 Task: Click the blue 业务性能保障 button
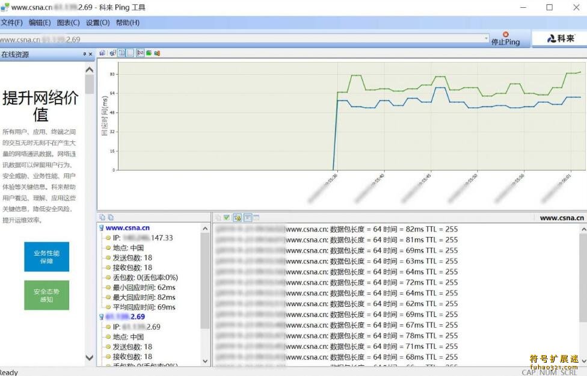(46, 257)
